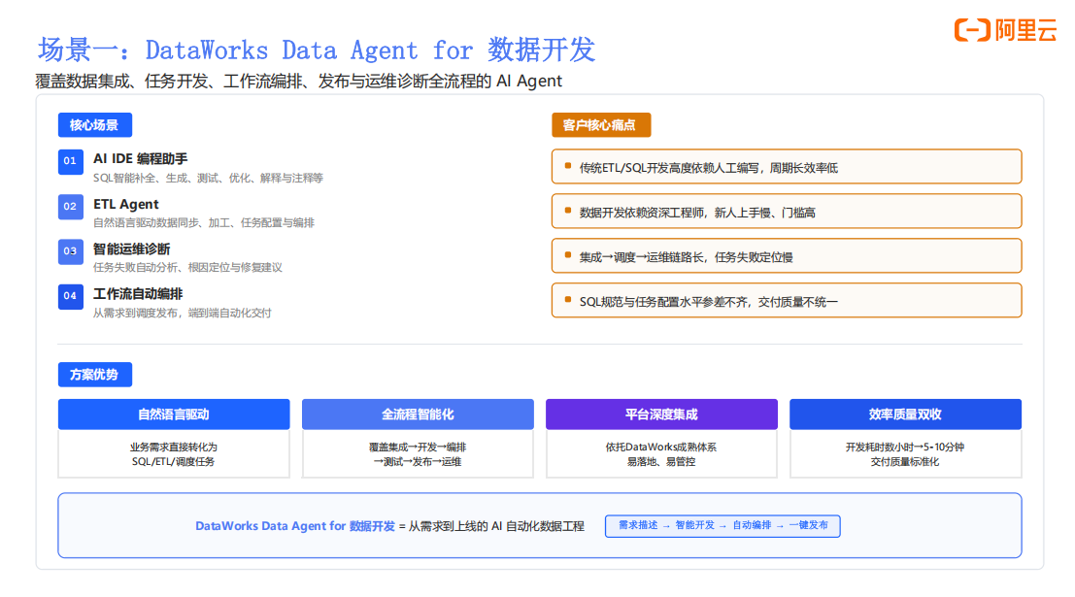Viewport: 1075px width, 597px height.
Task: Click the text 开发耗时数小时→5-10分钟
Action: [905, 447]
